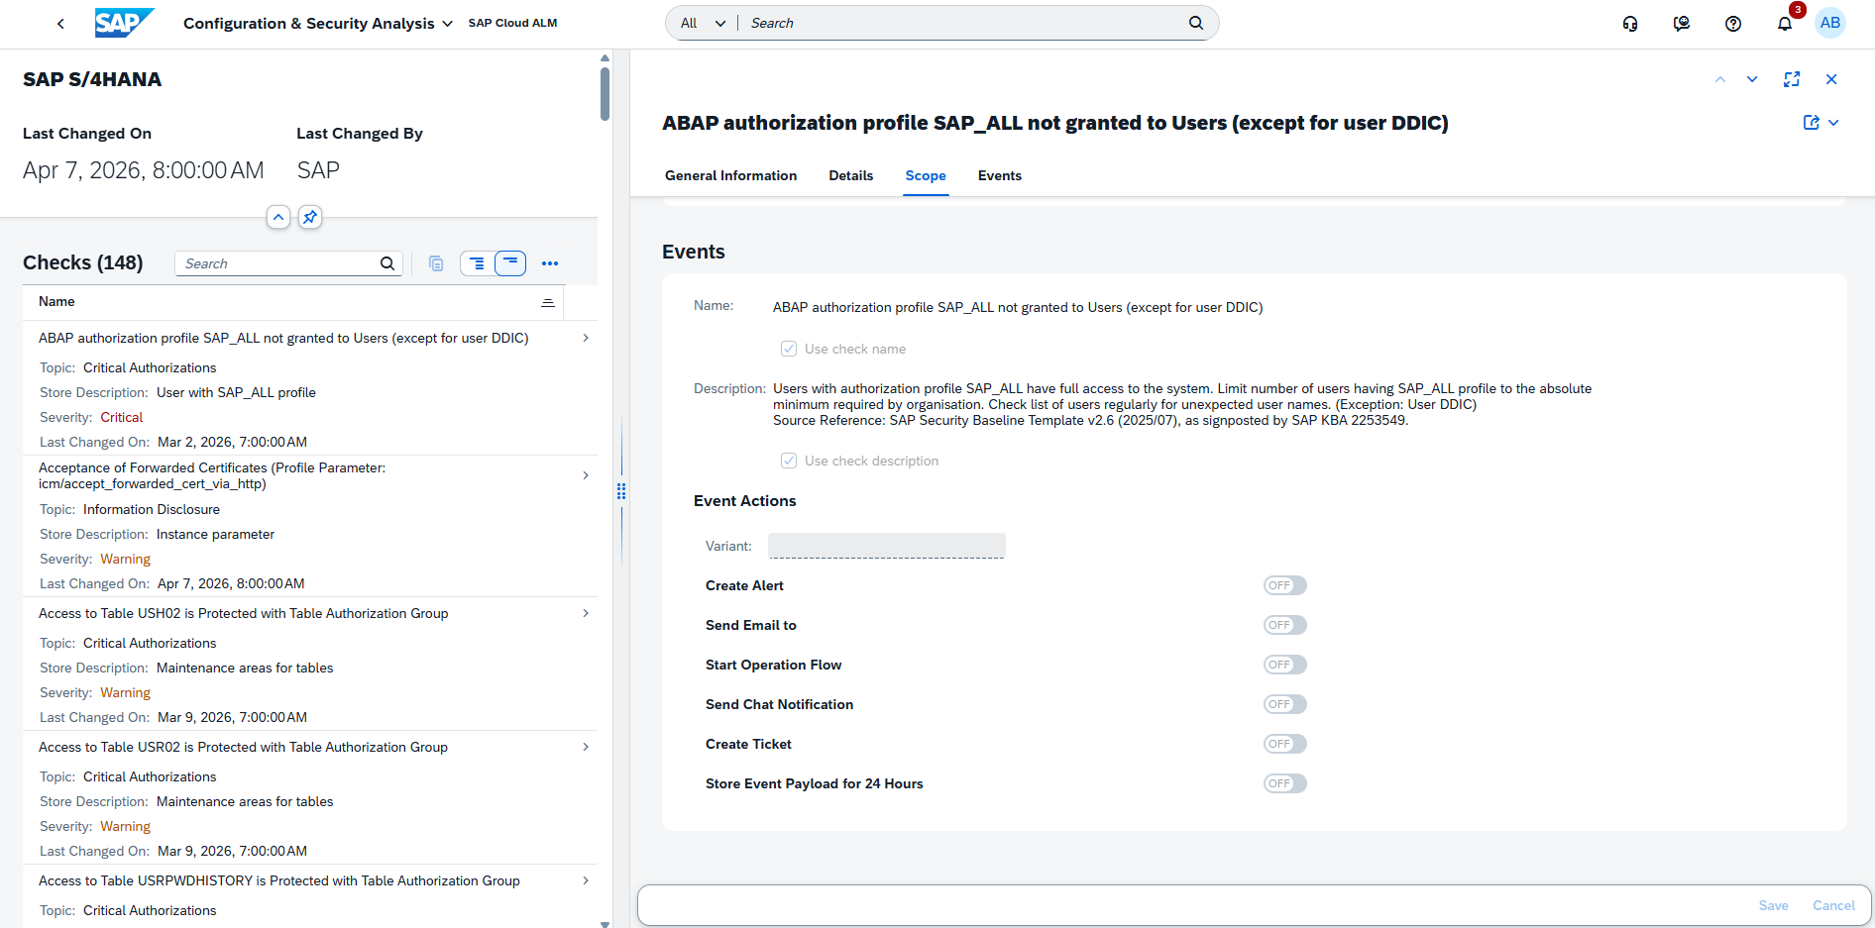Viewport: 1875px width, 928px height.
Task: Open the notifications bell
Action: 1784,24
